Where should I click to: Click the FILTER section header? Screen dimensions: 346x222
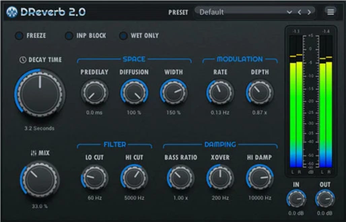(115, 144)
